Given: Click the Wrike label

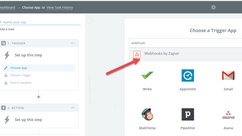Looking at the screenshot, I should tap(147, 89).
